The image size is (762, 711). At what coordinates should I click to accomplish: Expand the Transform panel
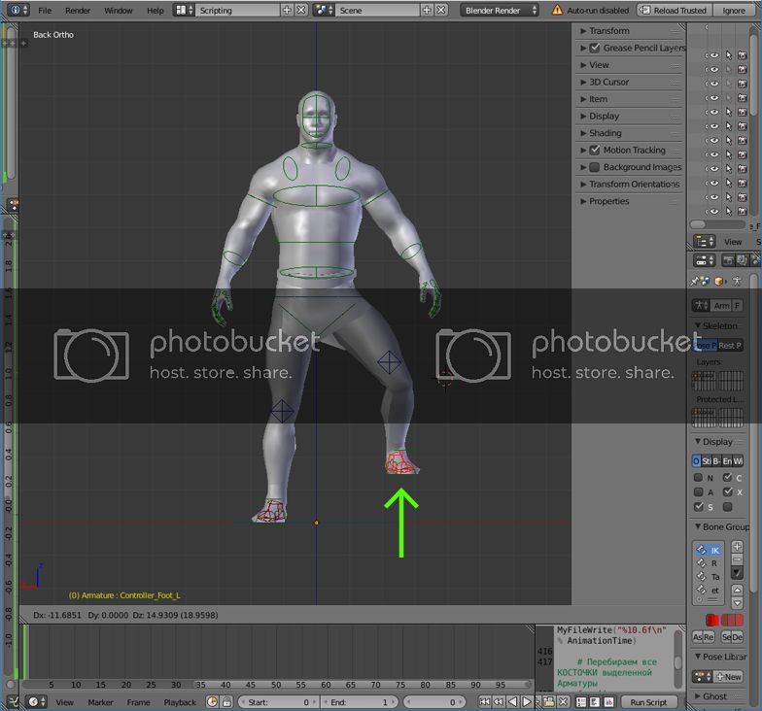[608, 31]
